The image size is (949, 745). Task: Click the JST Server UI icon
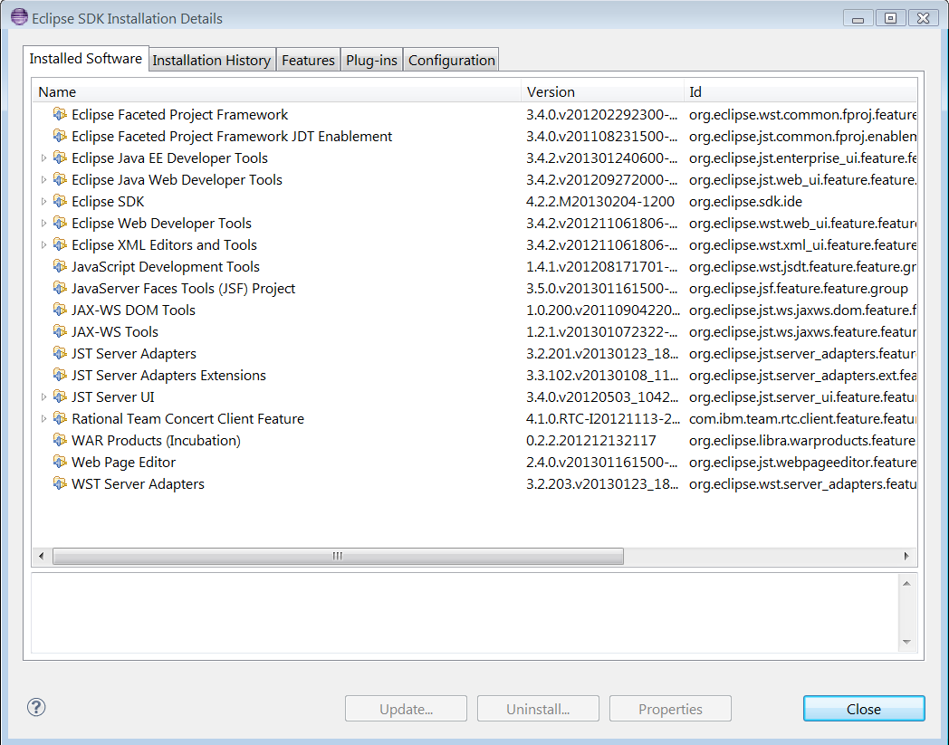click(60, 396)
